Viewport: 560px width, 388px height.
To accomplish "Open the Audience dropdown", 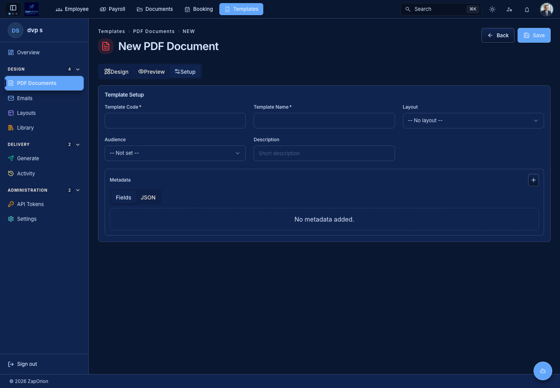I will pos(175,153).
